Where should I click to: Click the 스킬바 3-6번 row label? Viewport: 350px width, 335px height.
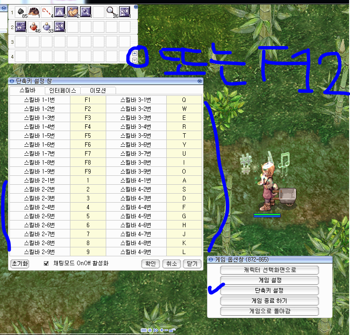click(x=136, y=144)
